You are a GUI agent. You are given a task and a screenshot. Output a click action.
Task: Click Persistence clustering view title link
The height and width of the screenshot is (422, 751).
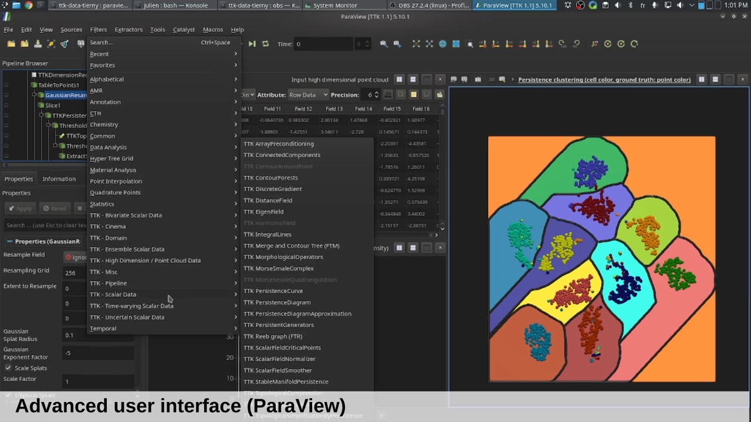(604, 80)
